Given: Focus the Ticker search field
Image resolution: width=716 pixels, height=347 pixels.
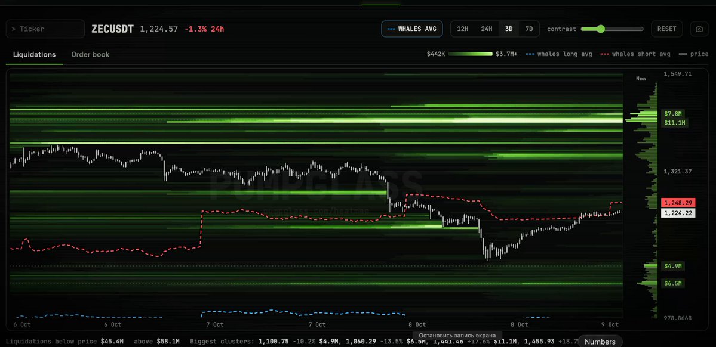Looking at the screenshot, I should (45, 29).
